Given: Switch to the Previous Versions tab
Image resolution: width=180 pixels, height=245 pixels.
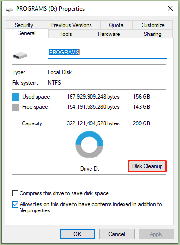Looking at the screenshot, I should 72,25.
